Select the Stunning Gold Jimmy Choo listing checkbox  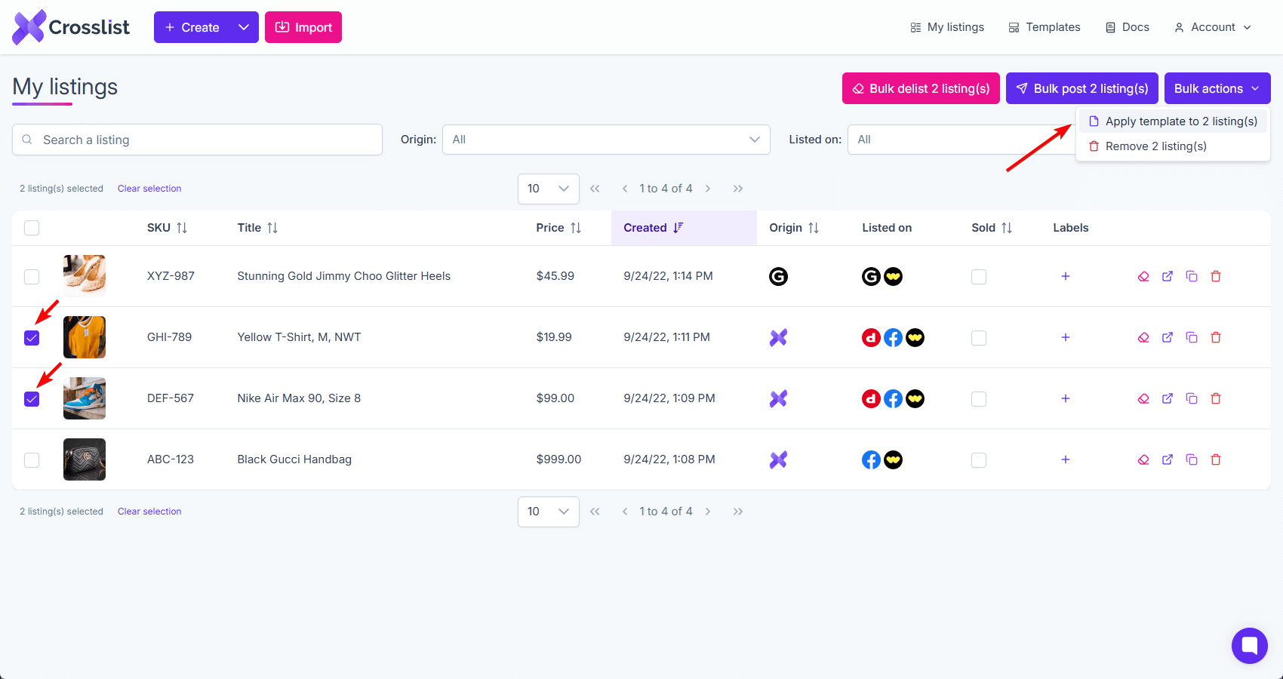(x=32, y=276)
